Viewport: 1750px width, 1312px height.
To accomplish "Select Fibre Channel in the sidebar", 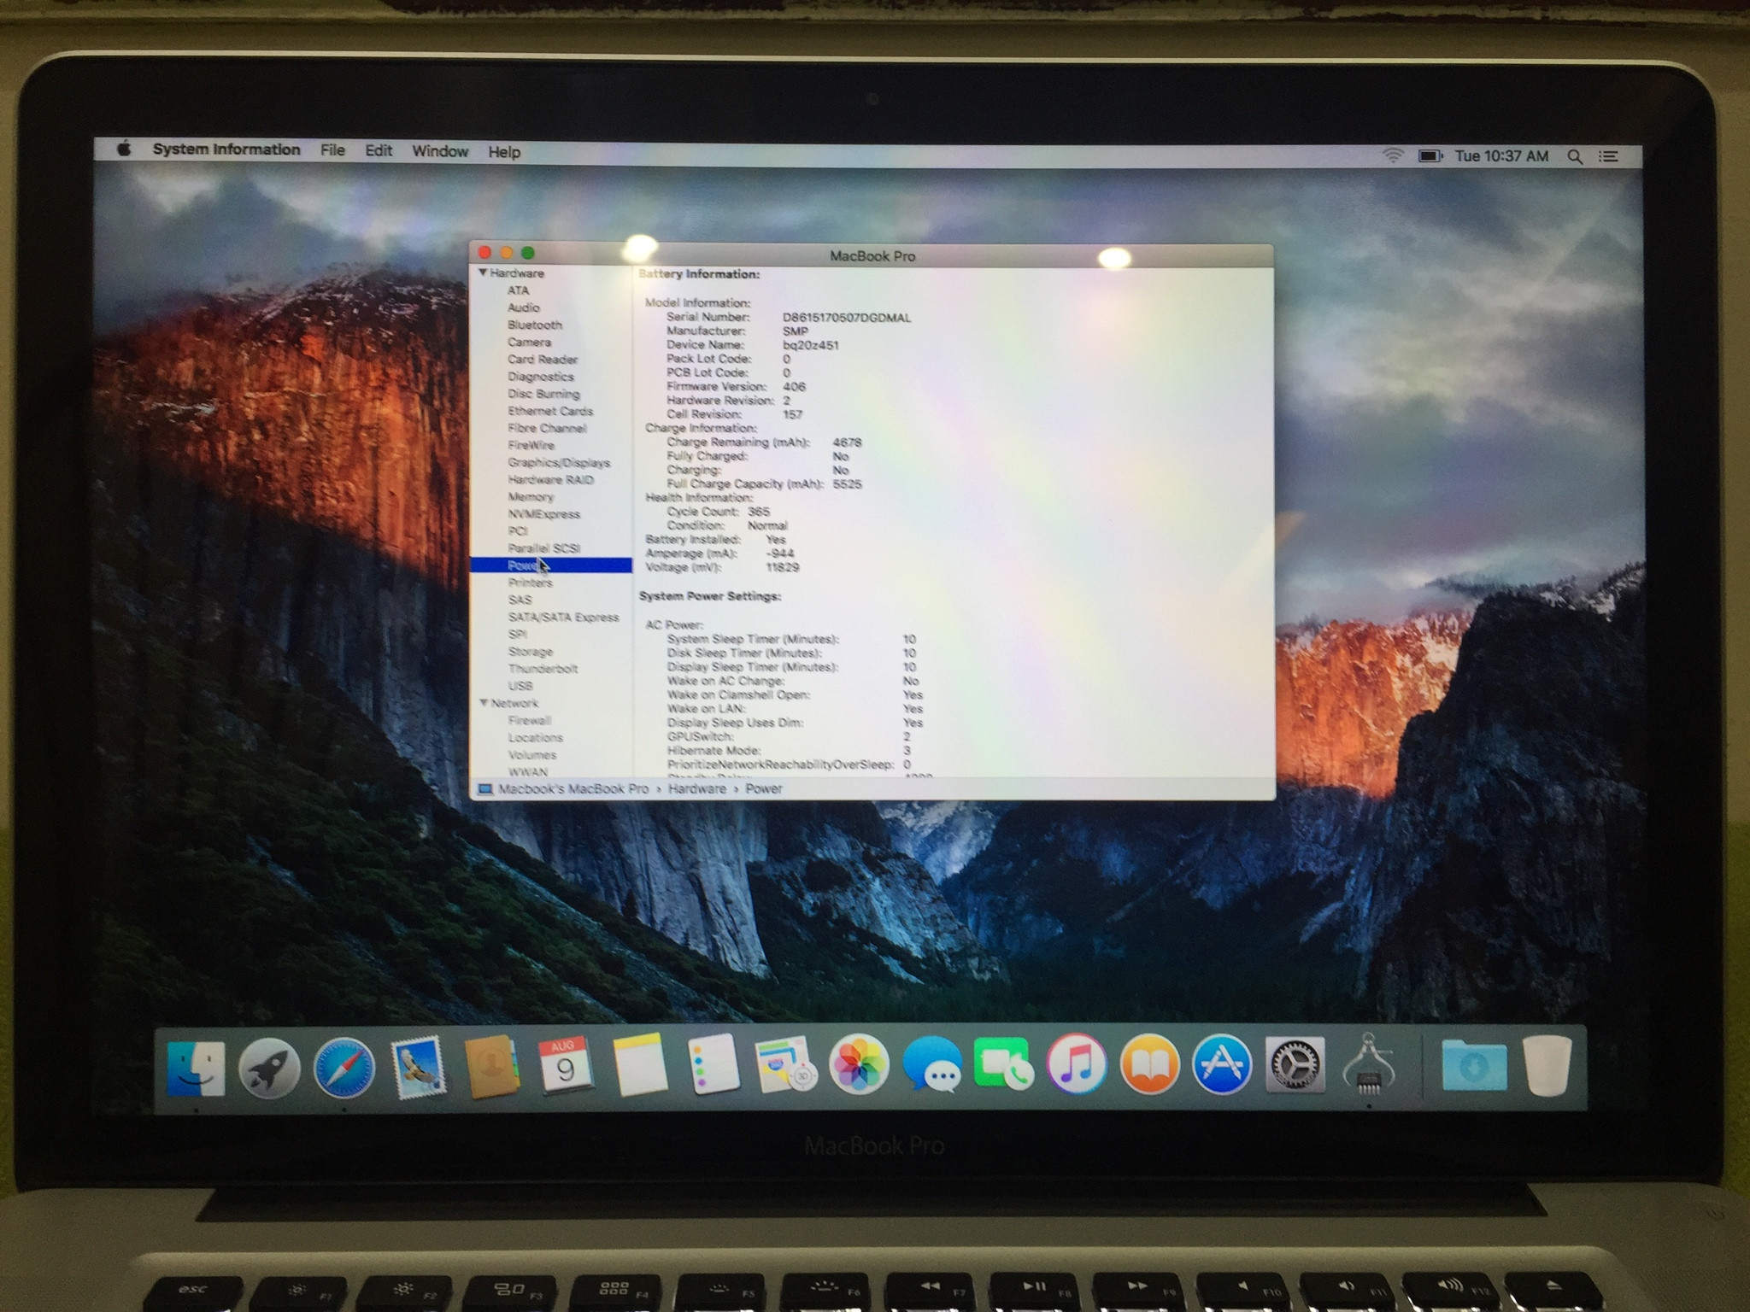I will 547,428.
